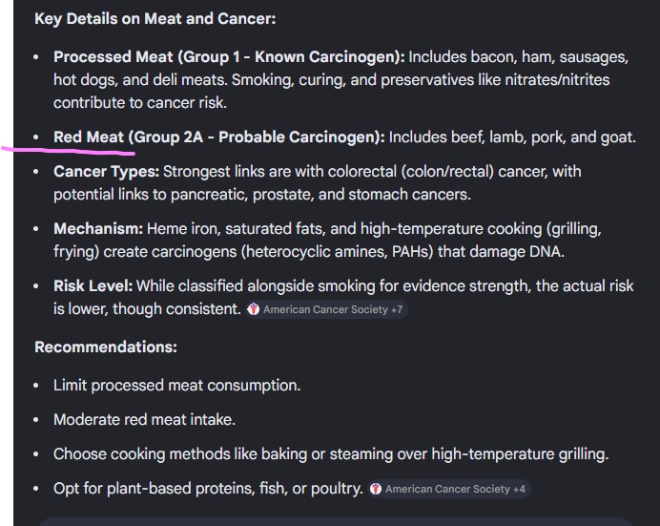The image size is (660, 526).
Task: Click the text "Includes beef, lamb, pork, and goat"
Action: (512, 137)
